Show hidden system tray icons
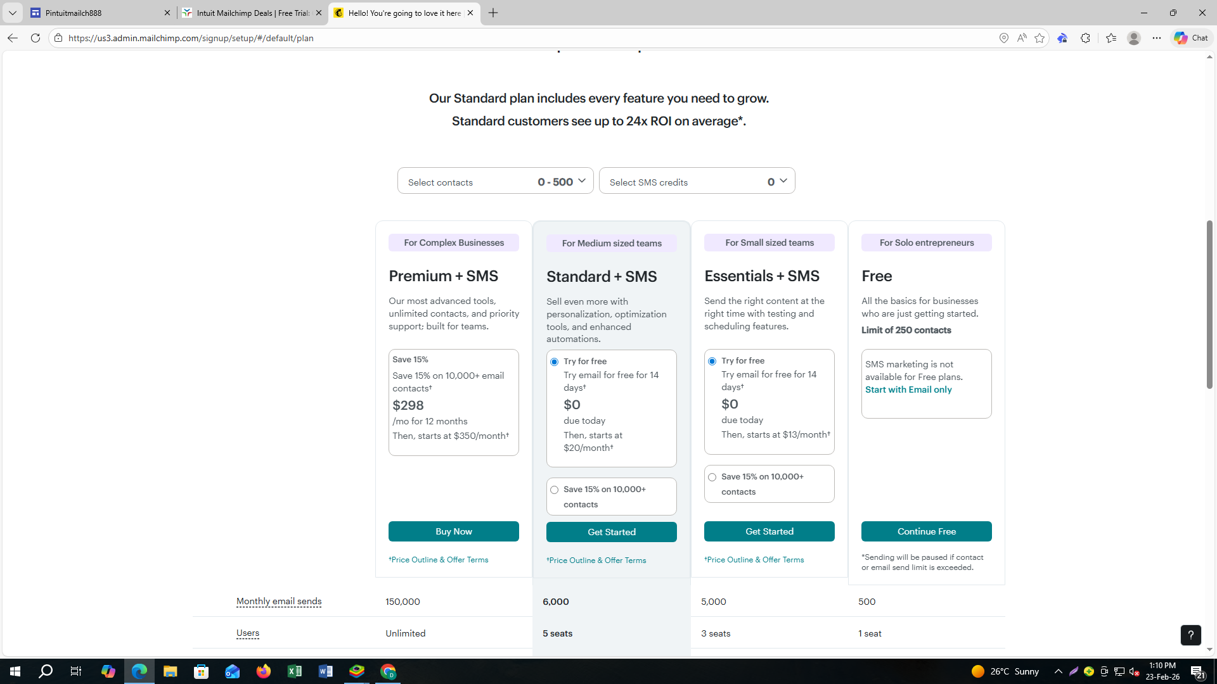 [x=1058, y=671]
